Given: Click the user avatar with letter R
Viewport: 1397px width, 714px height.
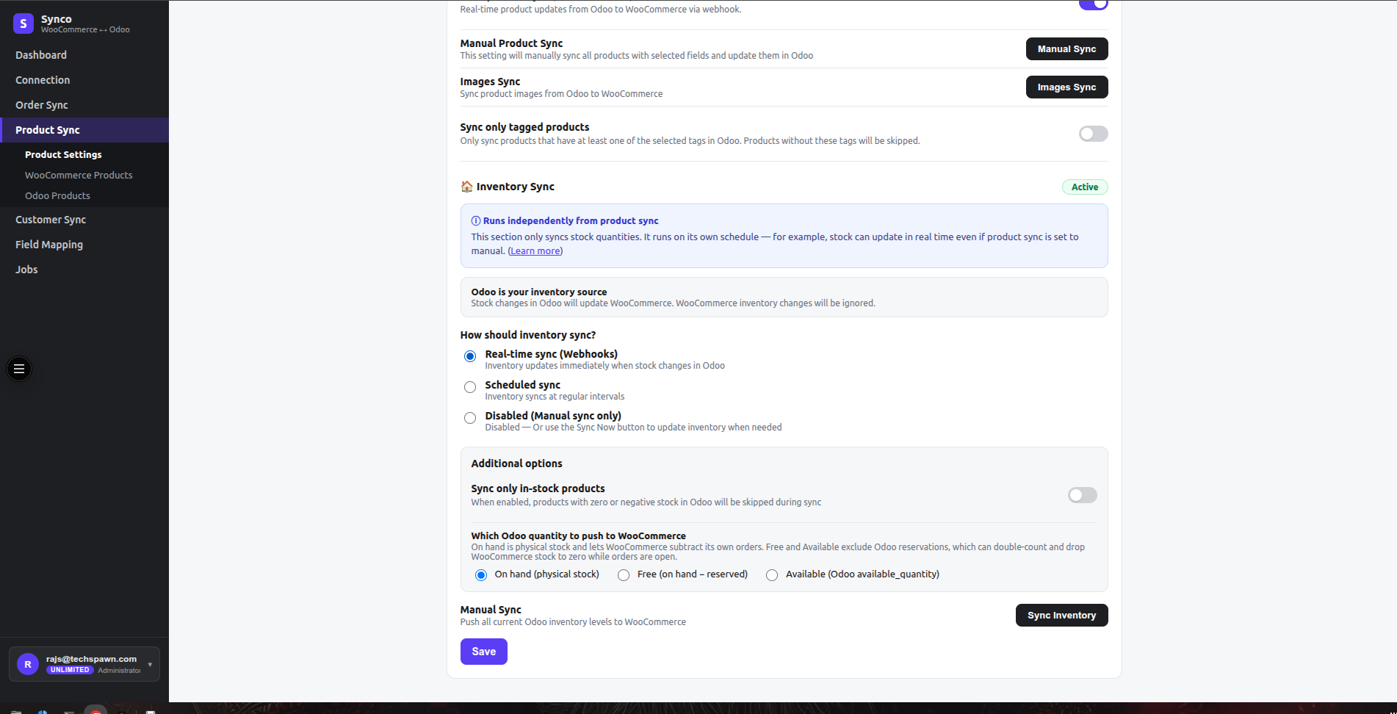Looking at the screenshot, I should click(28, 664).
